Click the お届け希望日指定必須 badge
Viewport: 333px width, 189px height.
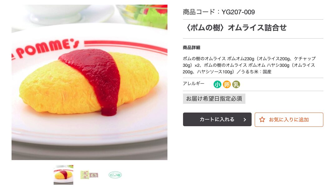214,99
